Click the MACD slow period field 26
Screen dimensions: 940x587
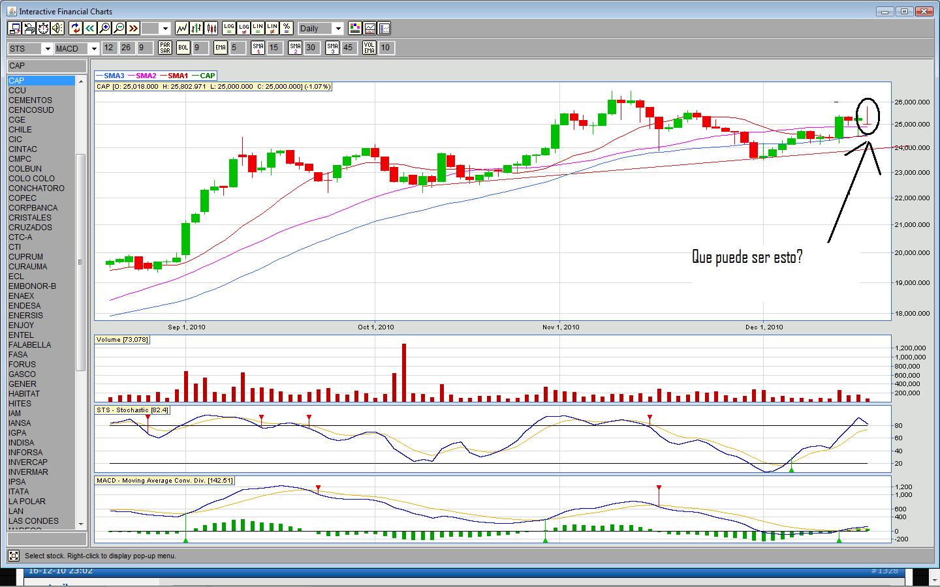[126, 48]
